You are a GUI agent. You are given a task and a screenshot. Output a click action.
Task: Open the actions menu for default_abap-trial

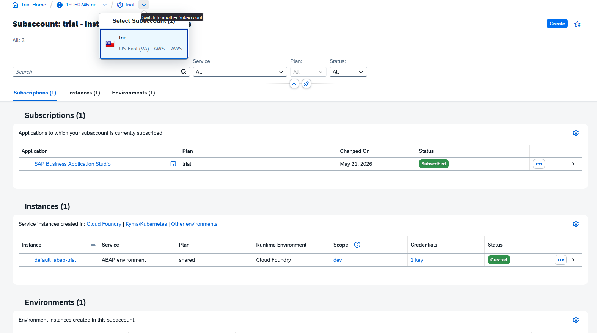561,260
